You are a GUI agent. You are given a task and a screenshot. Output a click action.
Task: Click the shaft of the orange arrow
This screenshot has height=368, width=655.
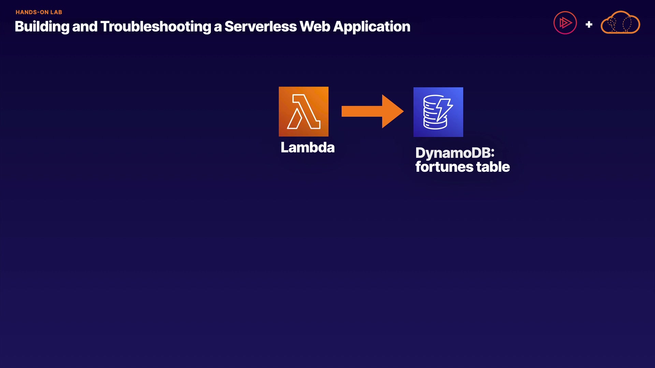[x=362, y=111]
